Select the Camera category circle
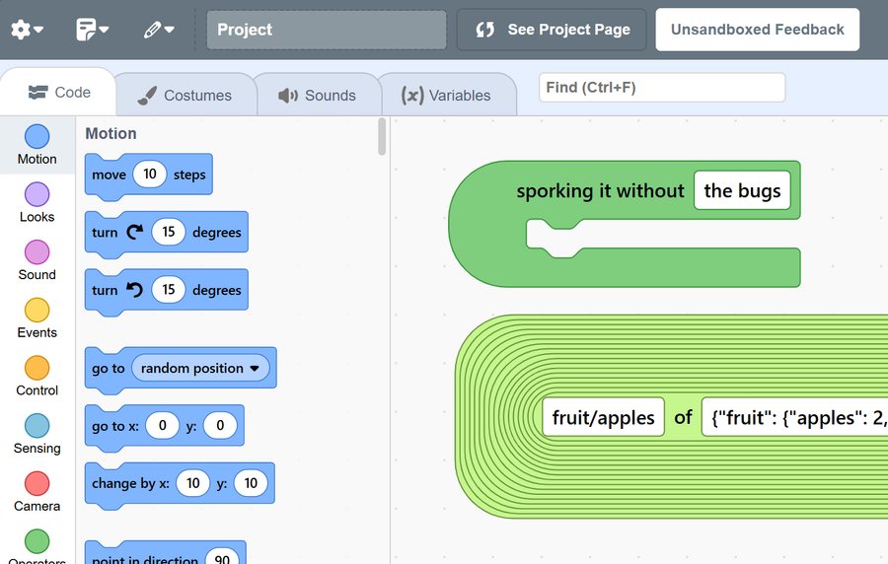Screen dimensions: 888x564 click(x=37, y=484)
